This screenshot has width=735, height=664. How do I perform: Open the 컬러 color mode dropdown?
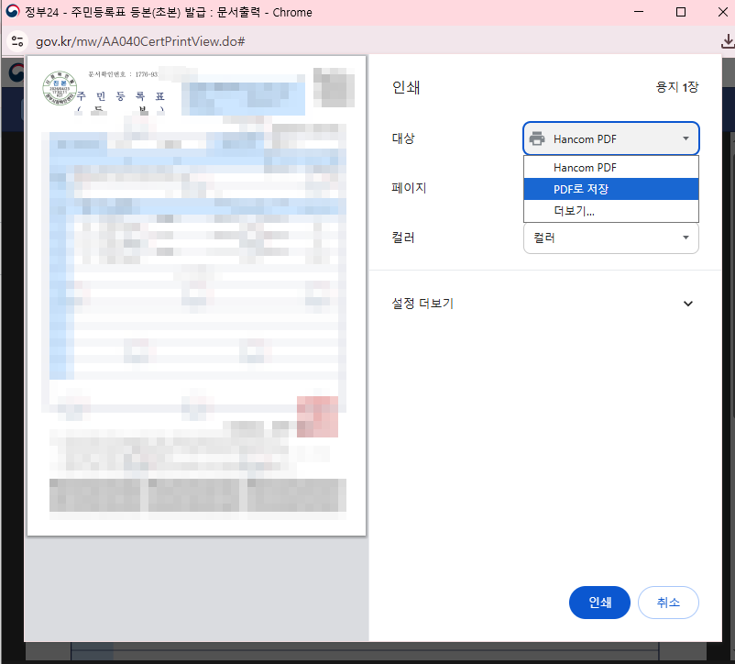tap(610, 238)
